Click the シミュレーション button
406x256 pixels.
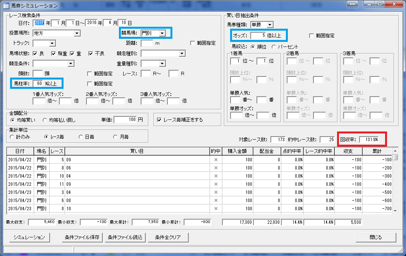(29, 237)
